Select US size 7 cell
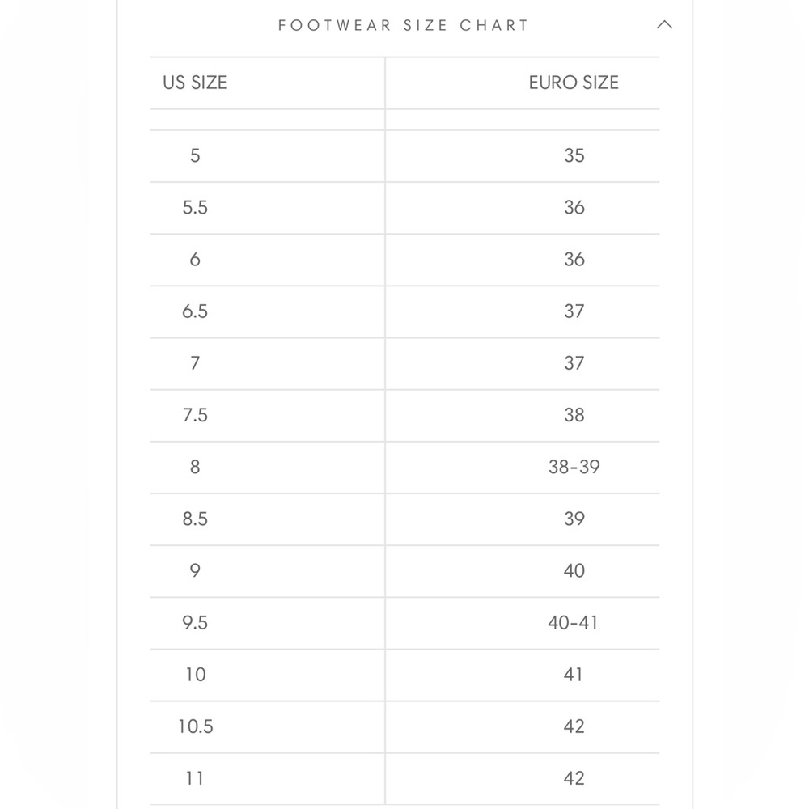809x809 pixels. click(x=194, y=363)
